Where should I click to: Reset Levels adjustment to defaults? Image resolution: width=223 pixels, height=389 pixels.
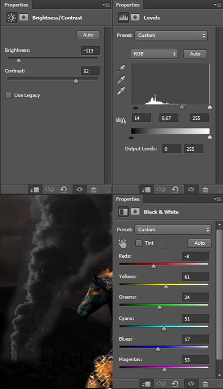click(175, 190)
